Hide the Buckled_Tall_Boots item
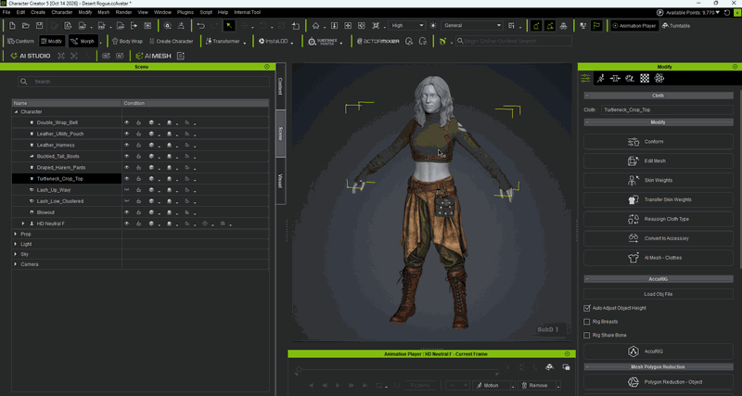The width and height of the screenshot is (742, 396). (x=127, y=156)
